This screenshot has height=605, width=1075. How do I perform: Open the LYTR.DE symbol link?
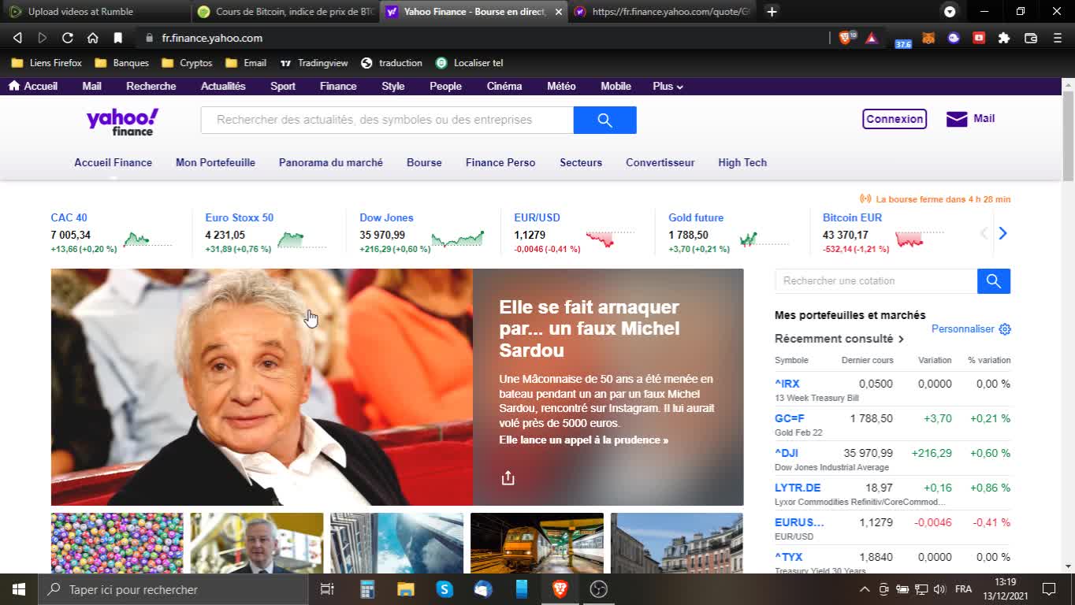tap(798, 488)
